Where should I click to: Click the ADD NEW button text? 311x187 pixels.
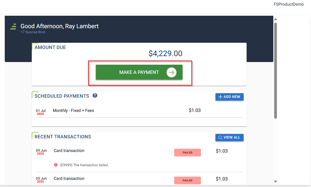coord(232,97)
